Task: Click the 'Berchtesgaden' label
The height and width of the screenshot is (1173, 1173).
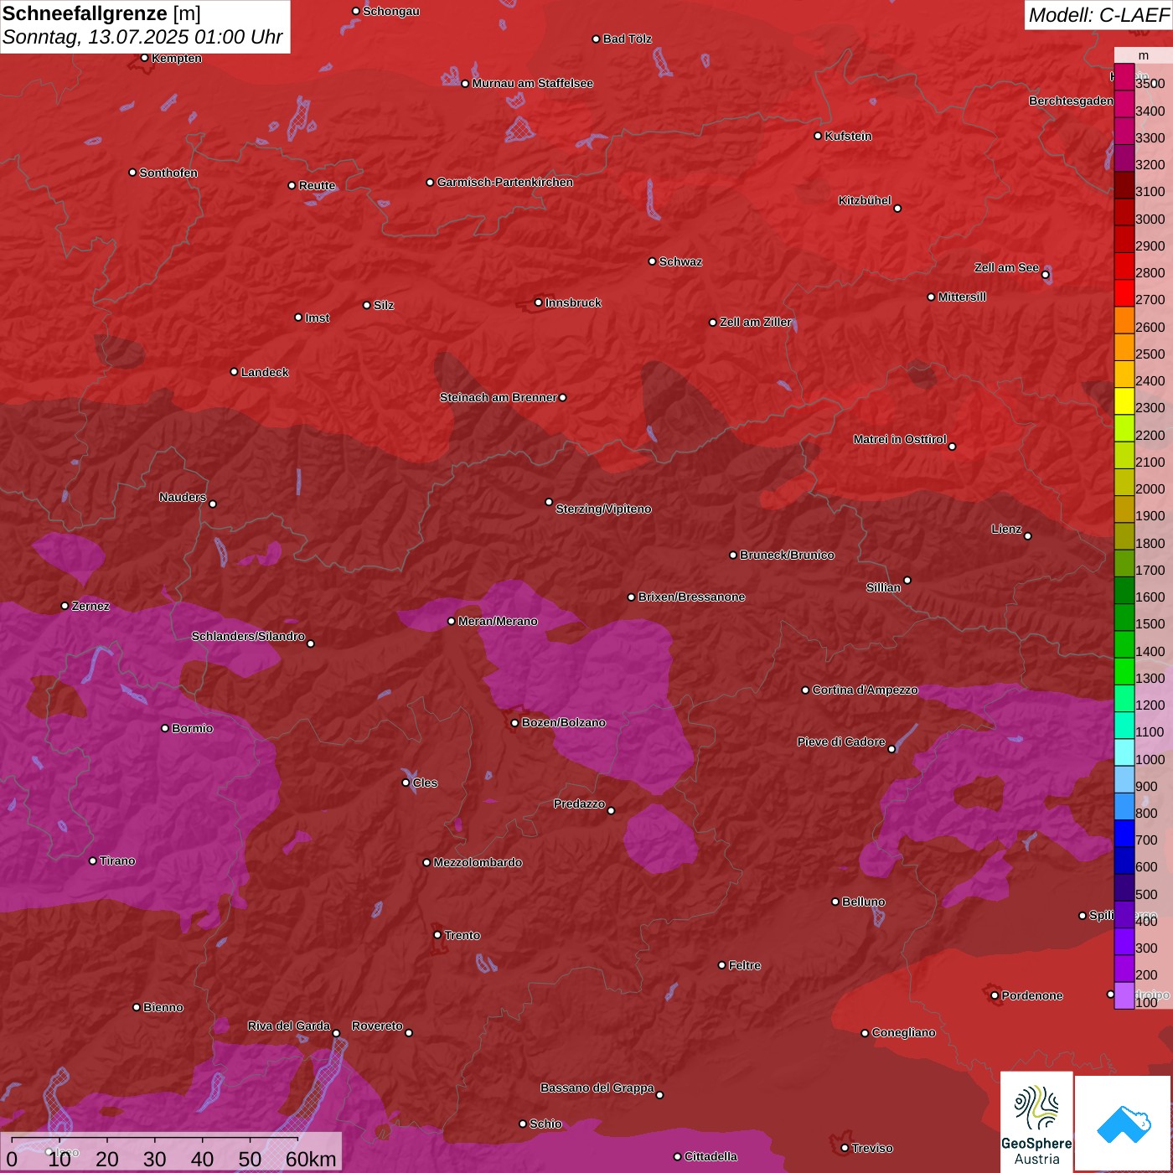Action: point(1071,101)
